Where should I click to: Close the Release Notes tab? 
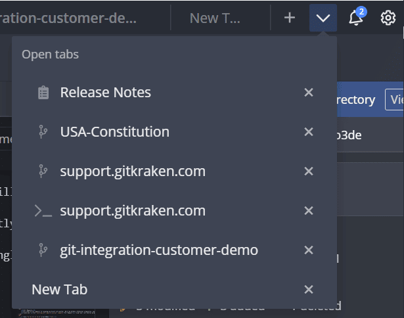coord(309,93)
